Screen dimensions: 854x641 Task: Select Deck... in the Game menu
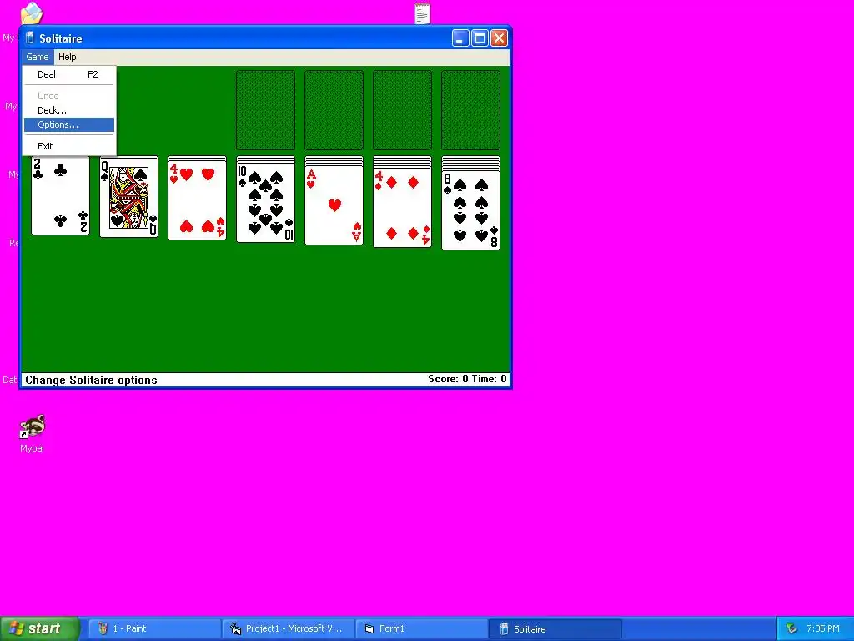pos(69,110)
